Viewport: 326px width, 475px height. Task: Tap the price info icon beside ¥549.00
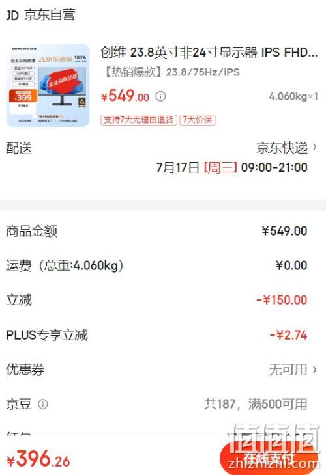point(160,96)
